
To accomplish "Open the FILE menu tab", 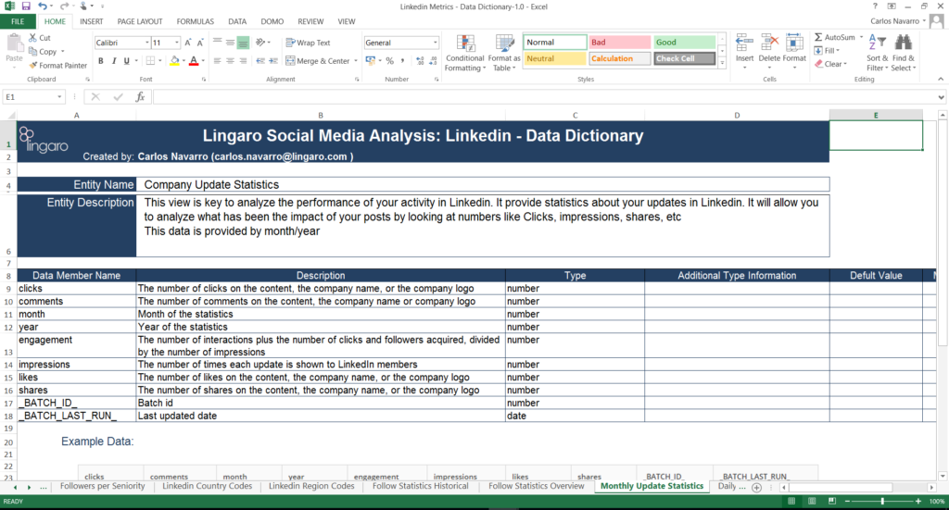I will click(19, 21).
